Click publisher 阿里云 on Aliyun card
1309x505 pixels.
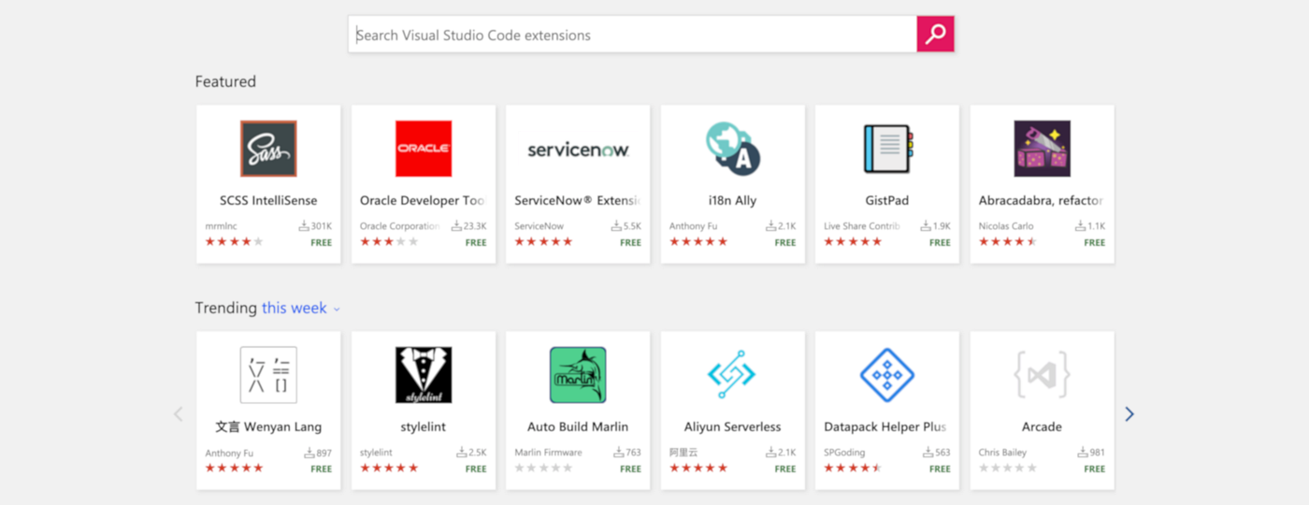(683, 453)
